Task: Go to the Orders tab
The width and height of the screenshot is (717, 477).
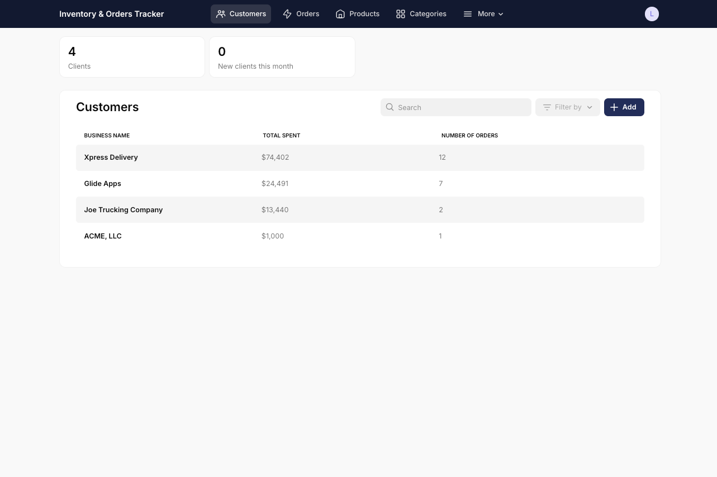Action: (x=301, y=14)
